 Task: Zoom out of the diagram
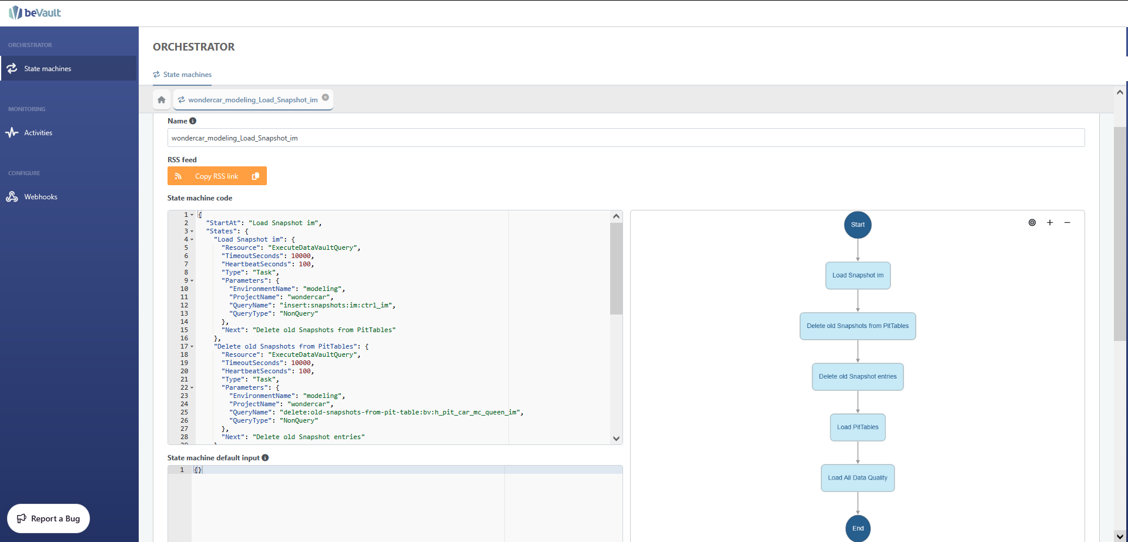[x=1067, y=223]
